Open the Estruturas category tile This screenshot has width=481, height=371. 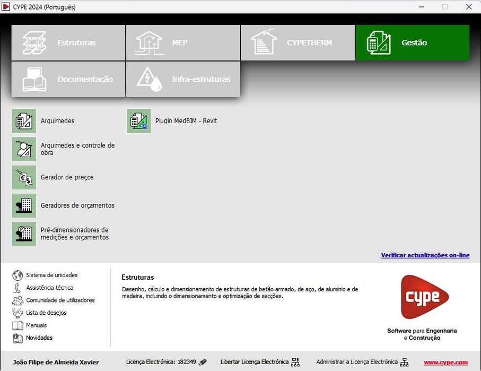point(68,42)
